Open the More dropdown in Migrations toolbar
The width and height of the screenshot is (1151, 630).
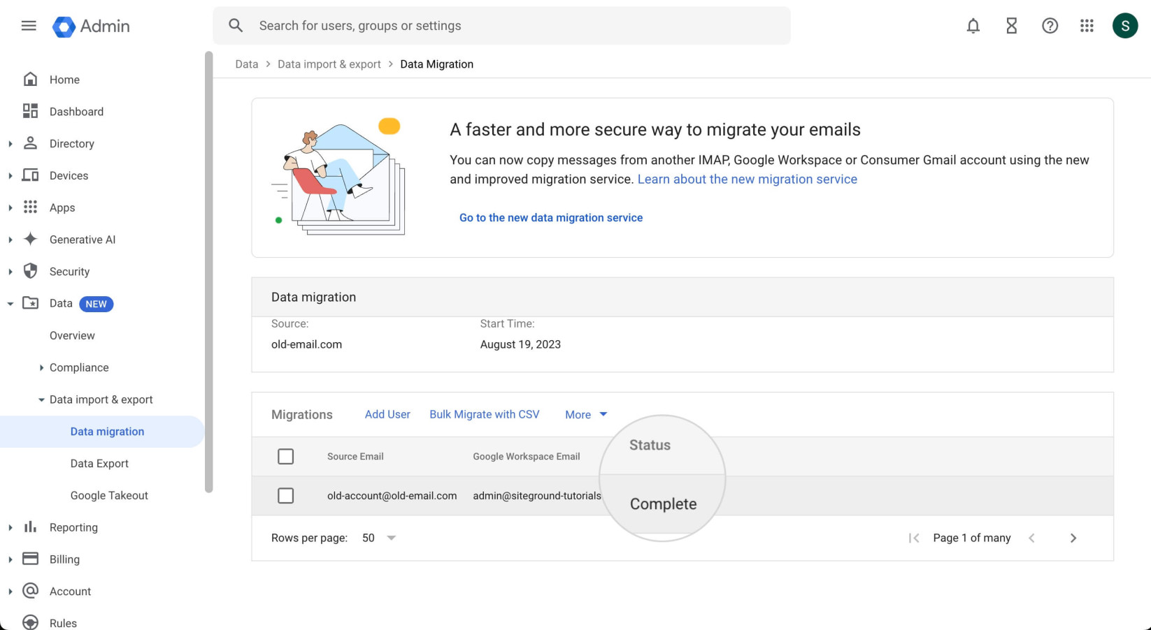(585, 414)
